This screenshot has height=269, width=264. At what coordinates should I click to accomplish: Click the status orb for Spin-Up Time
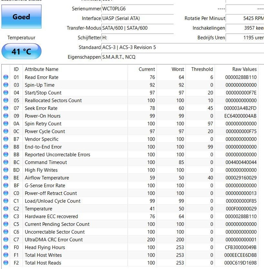tap(6, 85)
